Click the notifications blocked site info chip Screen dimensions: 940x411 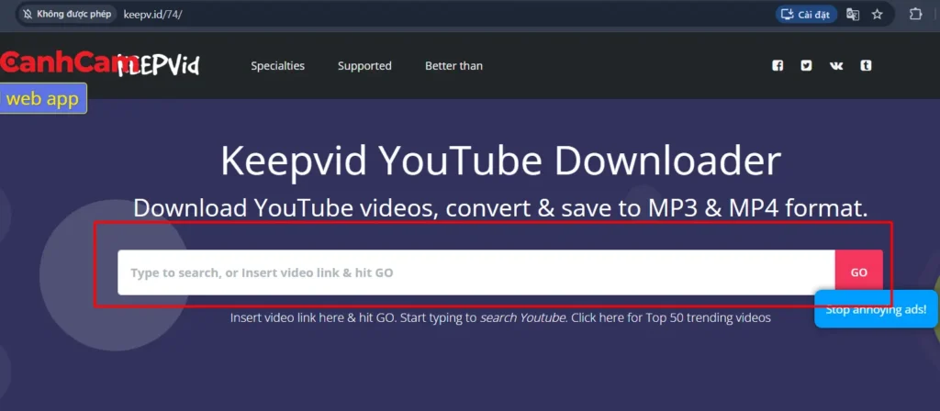click(66, 15)
